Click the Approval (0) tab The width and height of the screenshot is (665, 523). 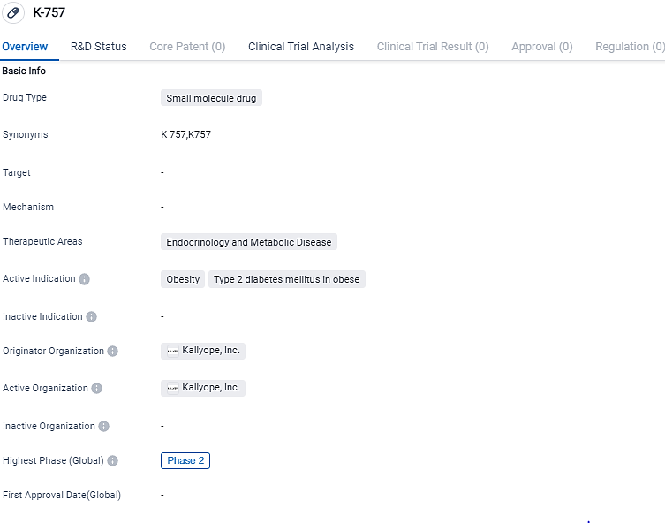click(x=542, y=47)
